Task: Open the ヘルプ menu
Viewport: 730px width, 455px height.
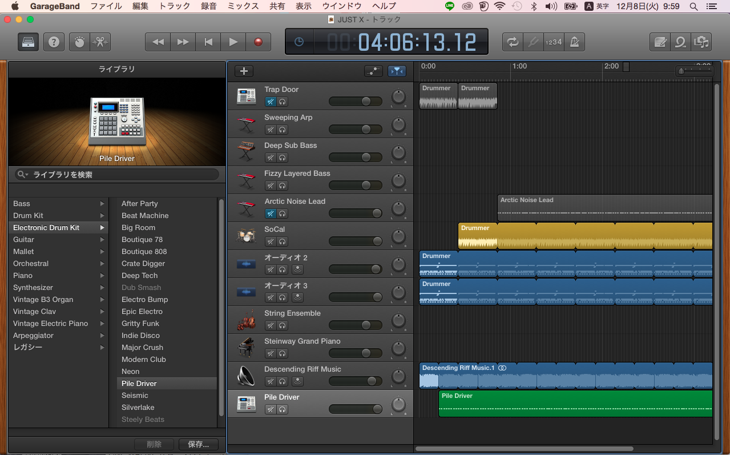Action: click(x=384, y=6)
